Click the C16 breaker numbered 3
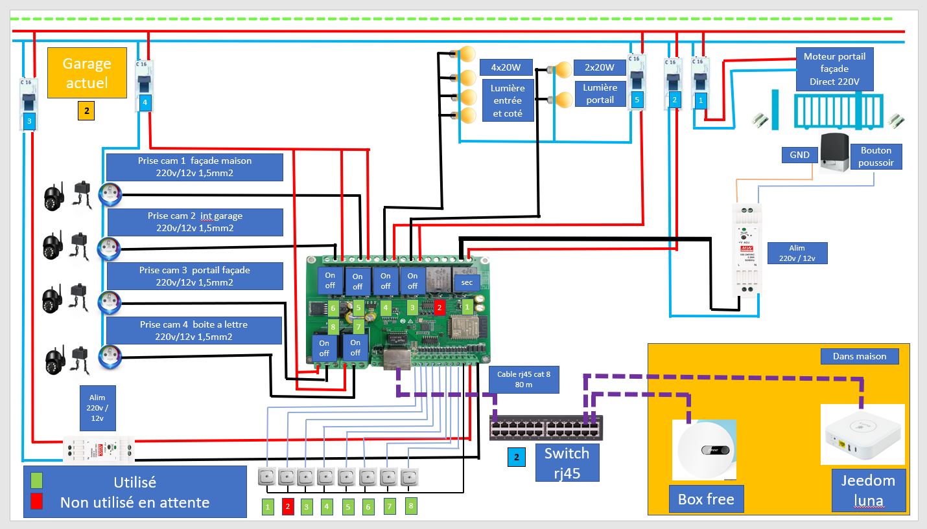 (29, 104)
